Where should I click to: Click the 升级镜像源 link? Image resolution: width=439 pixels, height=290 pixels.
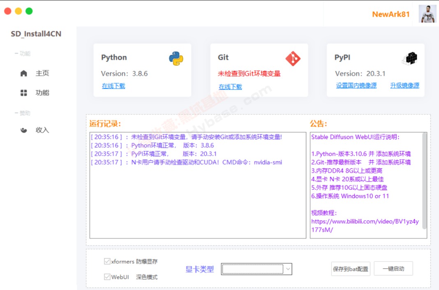[404, 85]
